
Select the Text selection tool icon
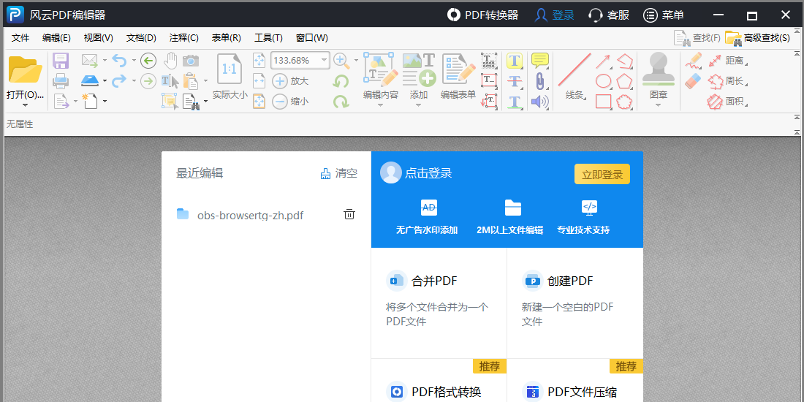click(x=170, y=80)
